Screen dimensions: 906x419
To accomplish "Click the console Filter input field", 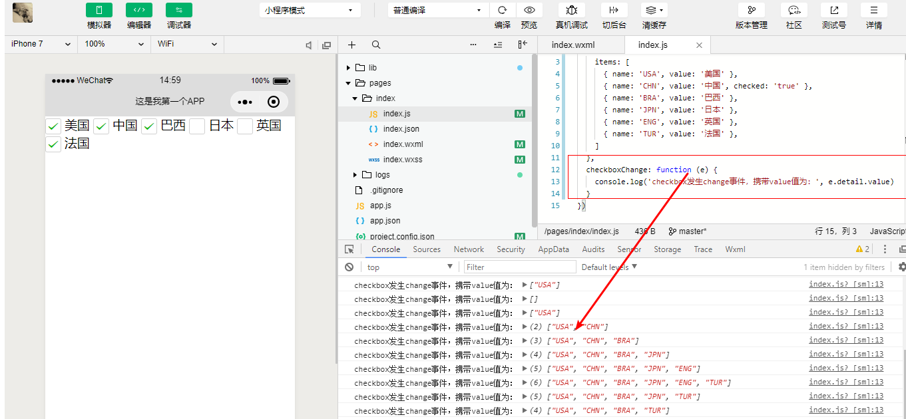I will [x=519, y=267].
